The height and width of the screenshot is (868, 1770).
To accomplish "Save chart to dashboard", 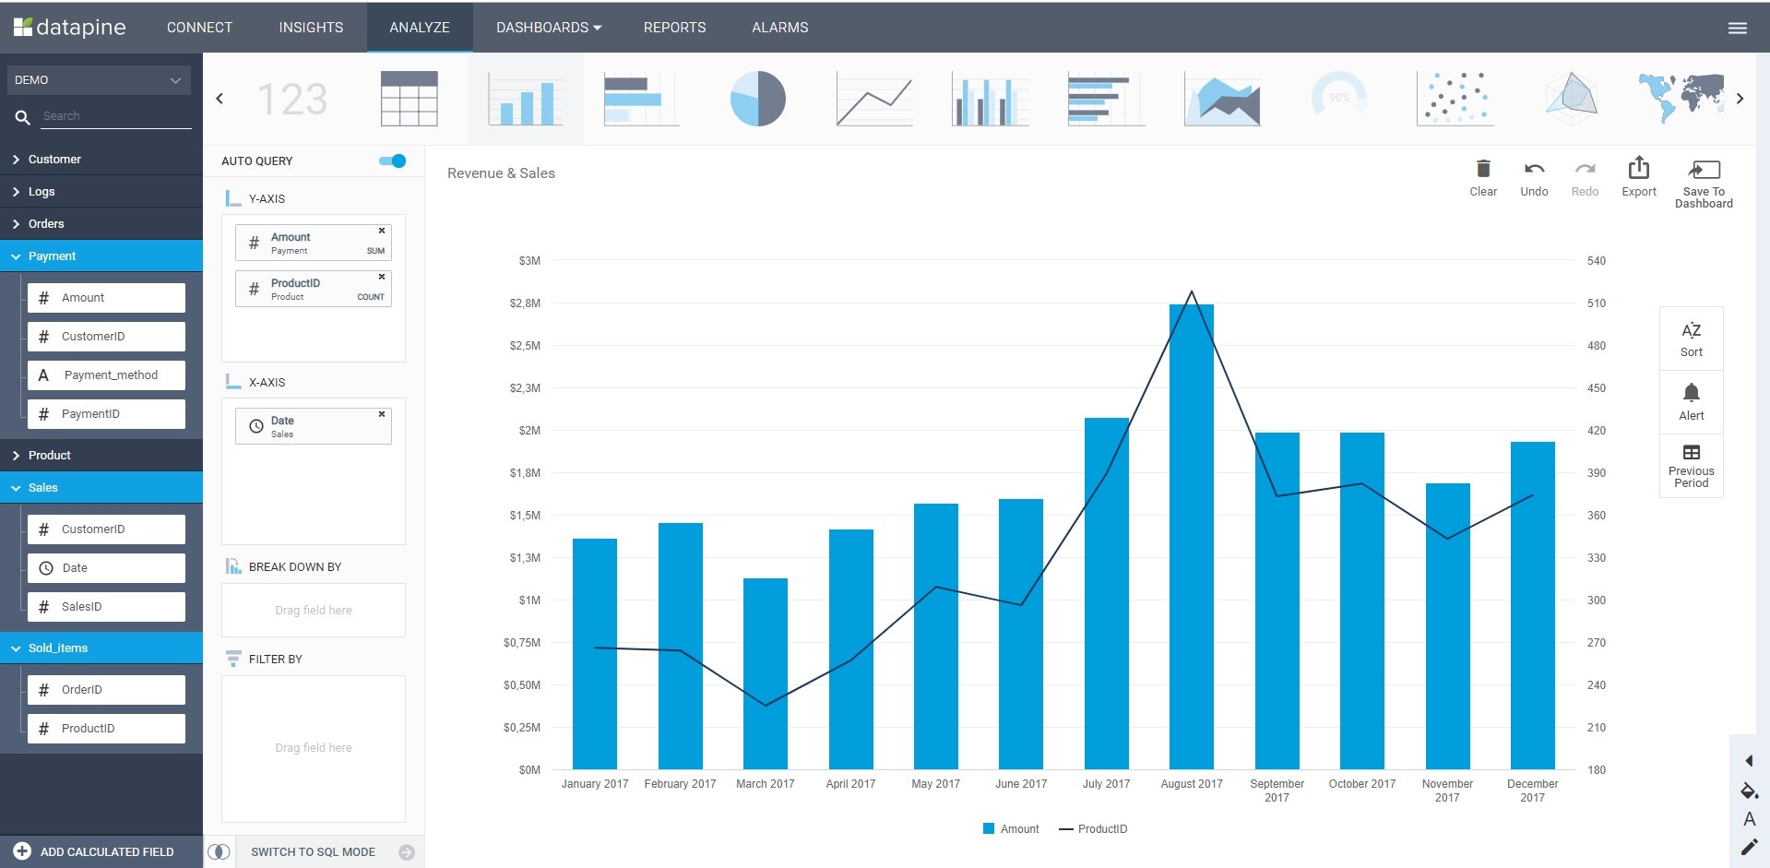I will pyautogui.click(x=1704, y=183).
